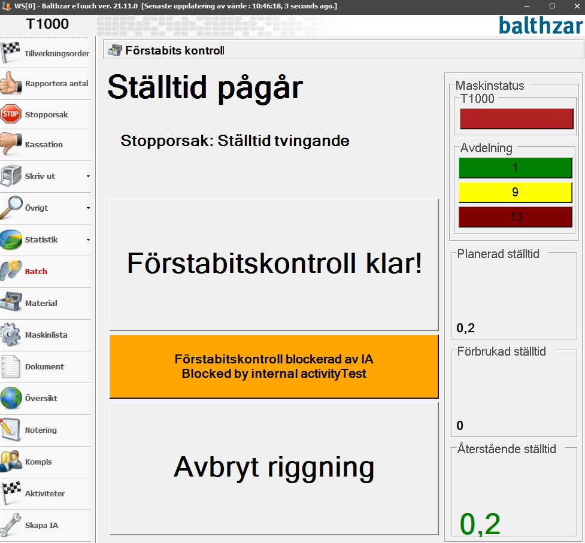Click the Notering notepad icon
This screenshot has width=585, height=543.
[x=10, y=430]
